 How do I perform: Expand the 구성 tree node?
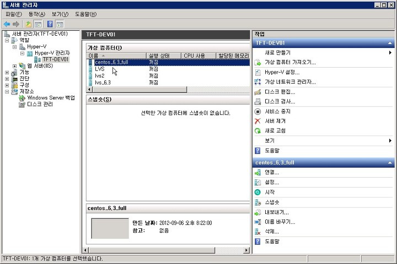click(x=7, y=85)
